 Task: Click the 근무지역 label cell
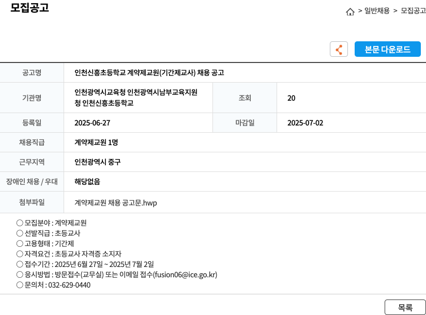click(32, 162)
